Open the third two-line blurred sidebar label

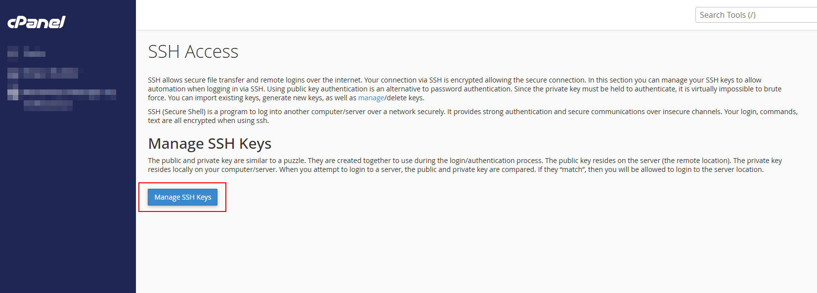[70, 100]
